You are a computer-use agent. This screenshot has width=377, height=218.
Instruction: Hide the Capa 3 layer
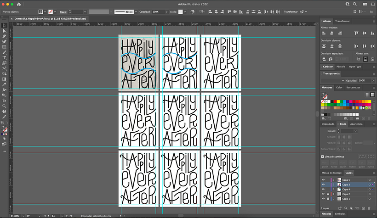pyautogui.click(x=323, y=184)
